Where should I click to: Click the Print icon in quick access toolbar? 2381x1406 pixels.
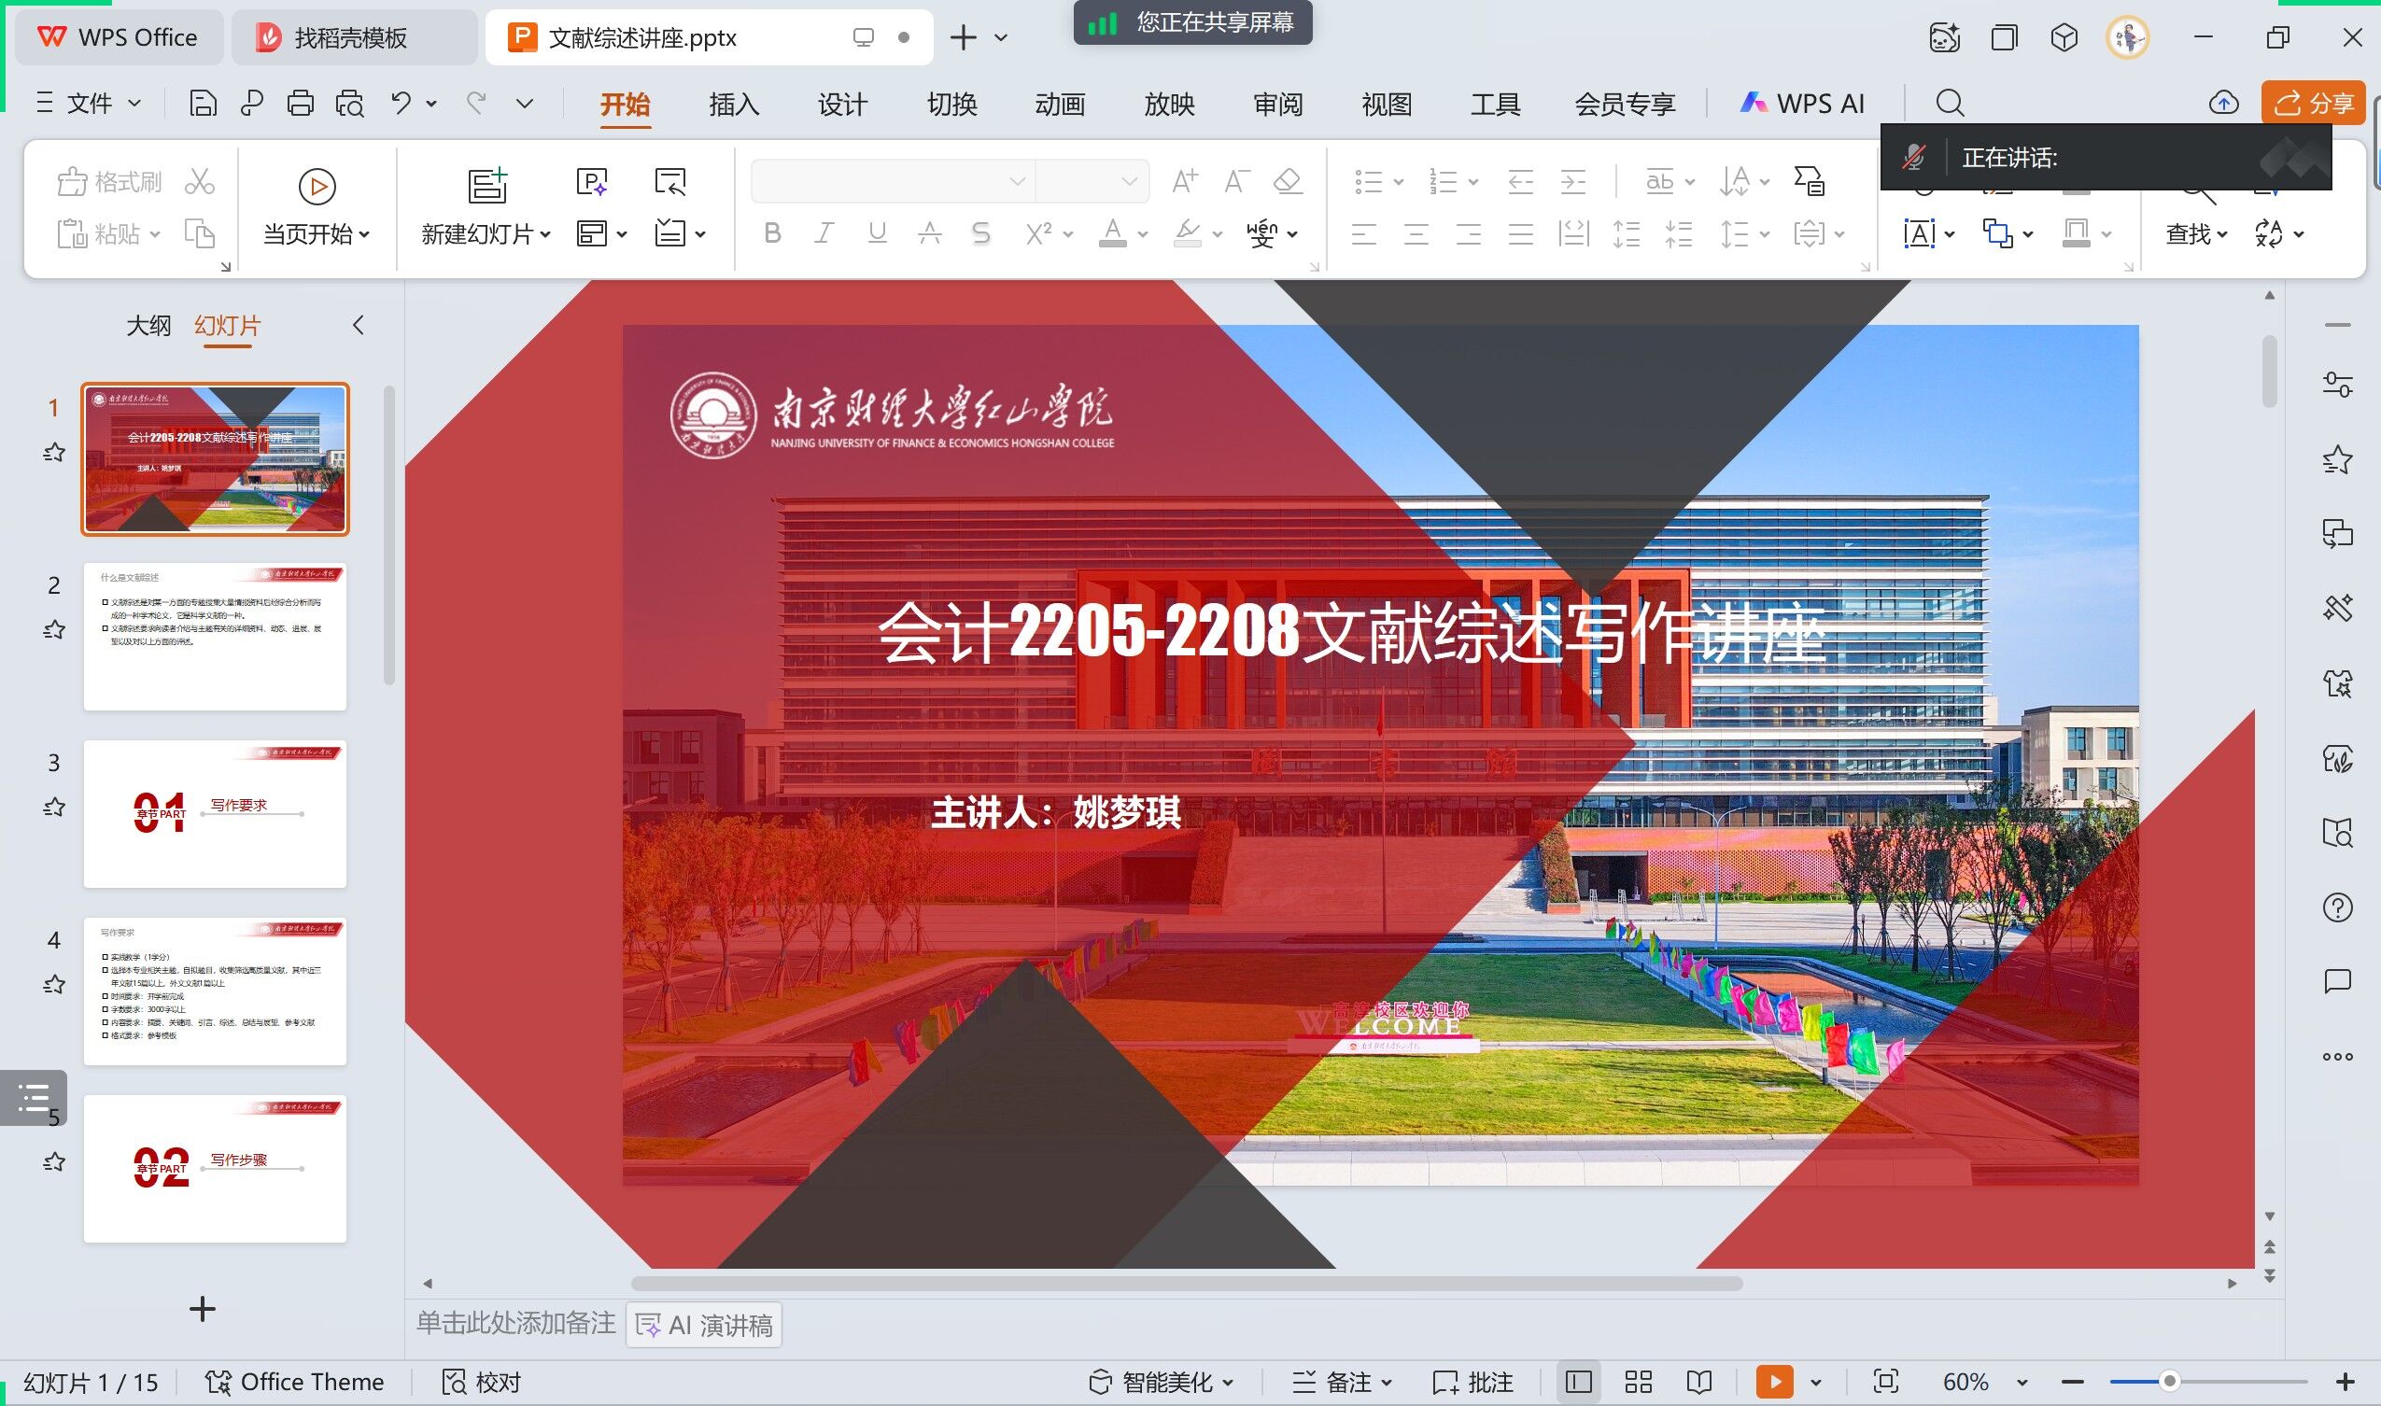click(301, 104)
